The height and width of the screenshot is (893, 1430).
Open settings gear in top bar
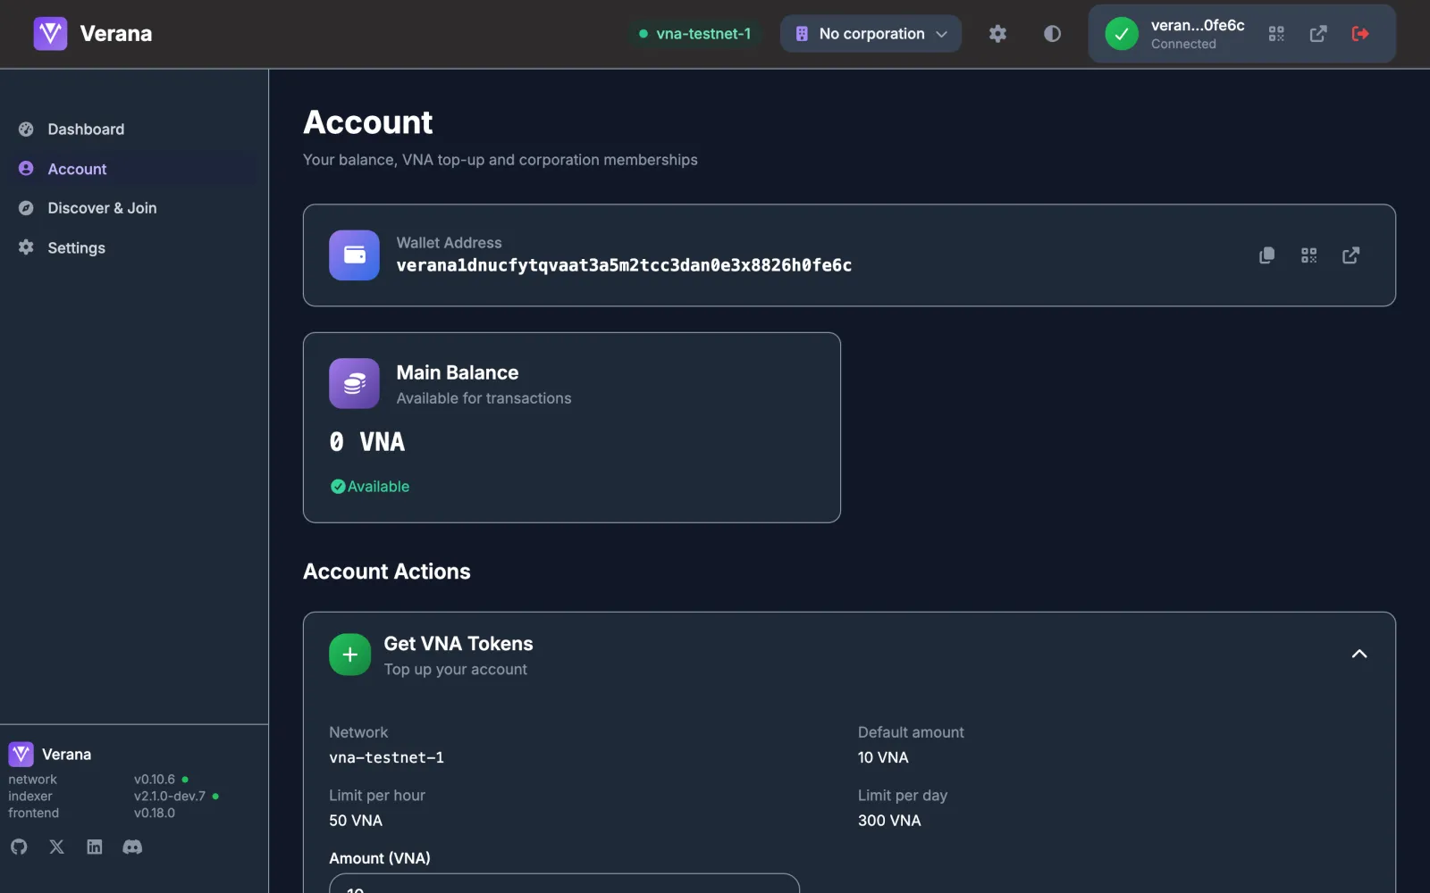997,34
